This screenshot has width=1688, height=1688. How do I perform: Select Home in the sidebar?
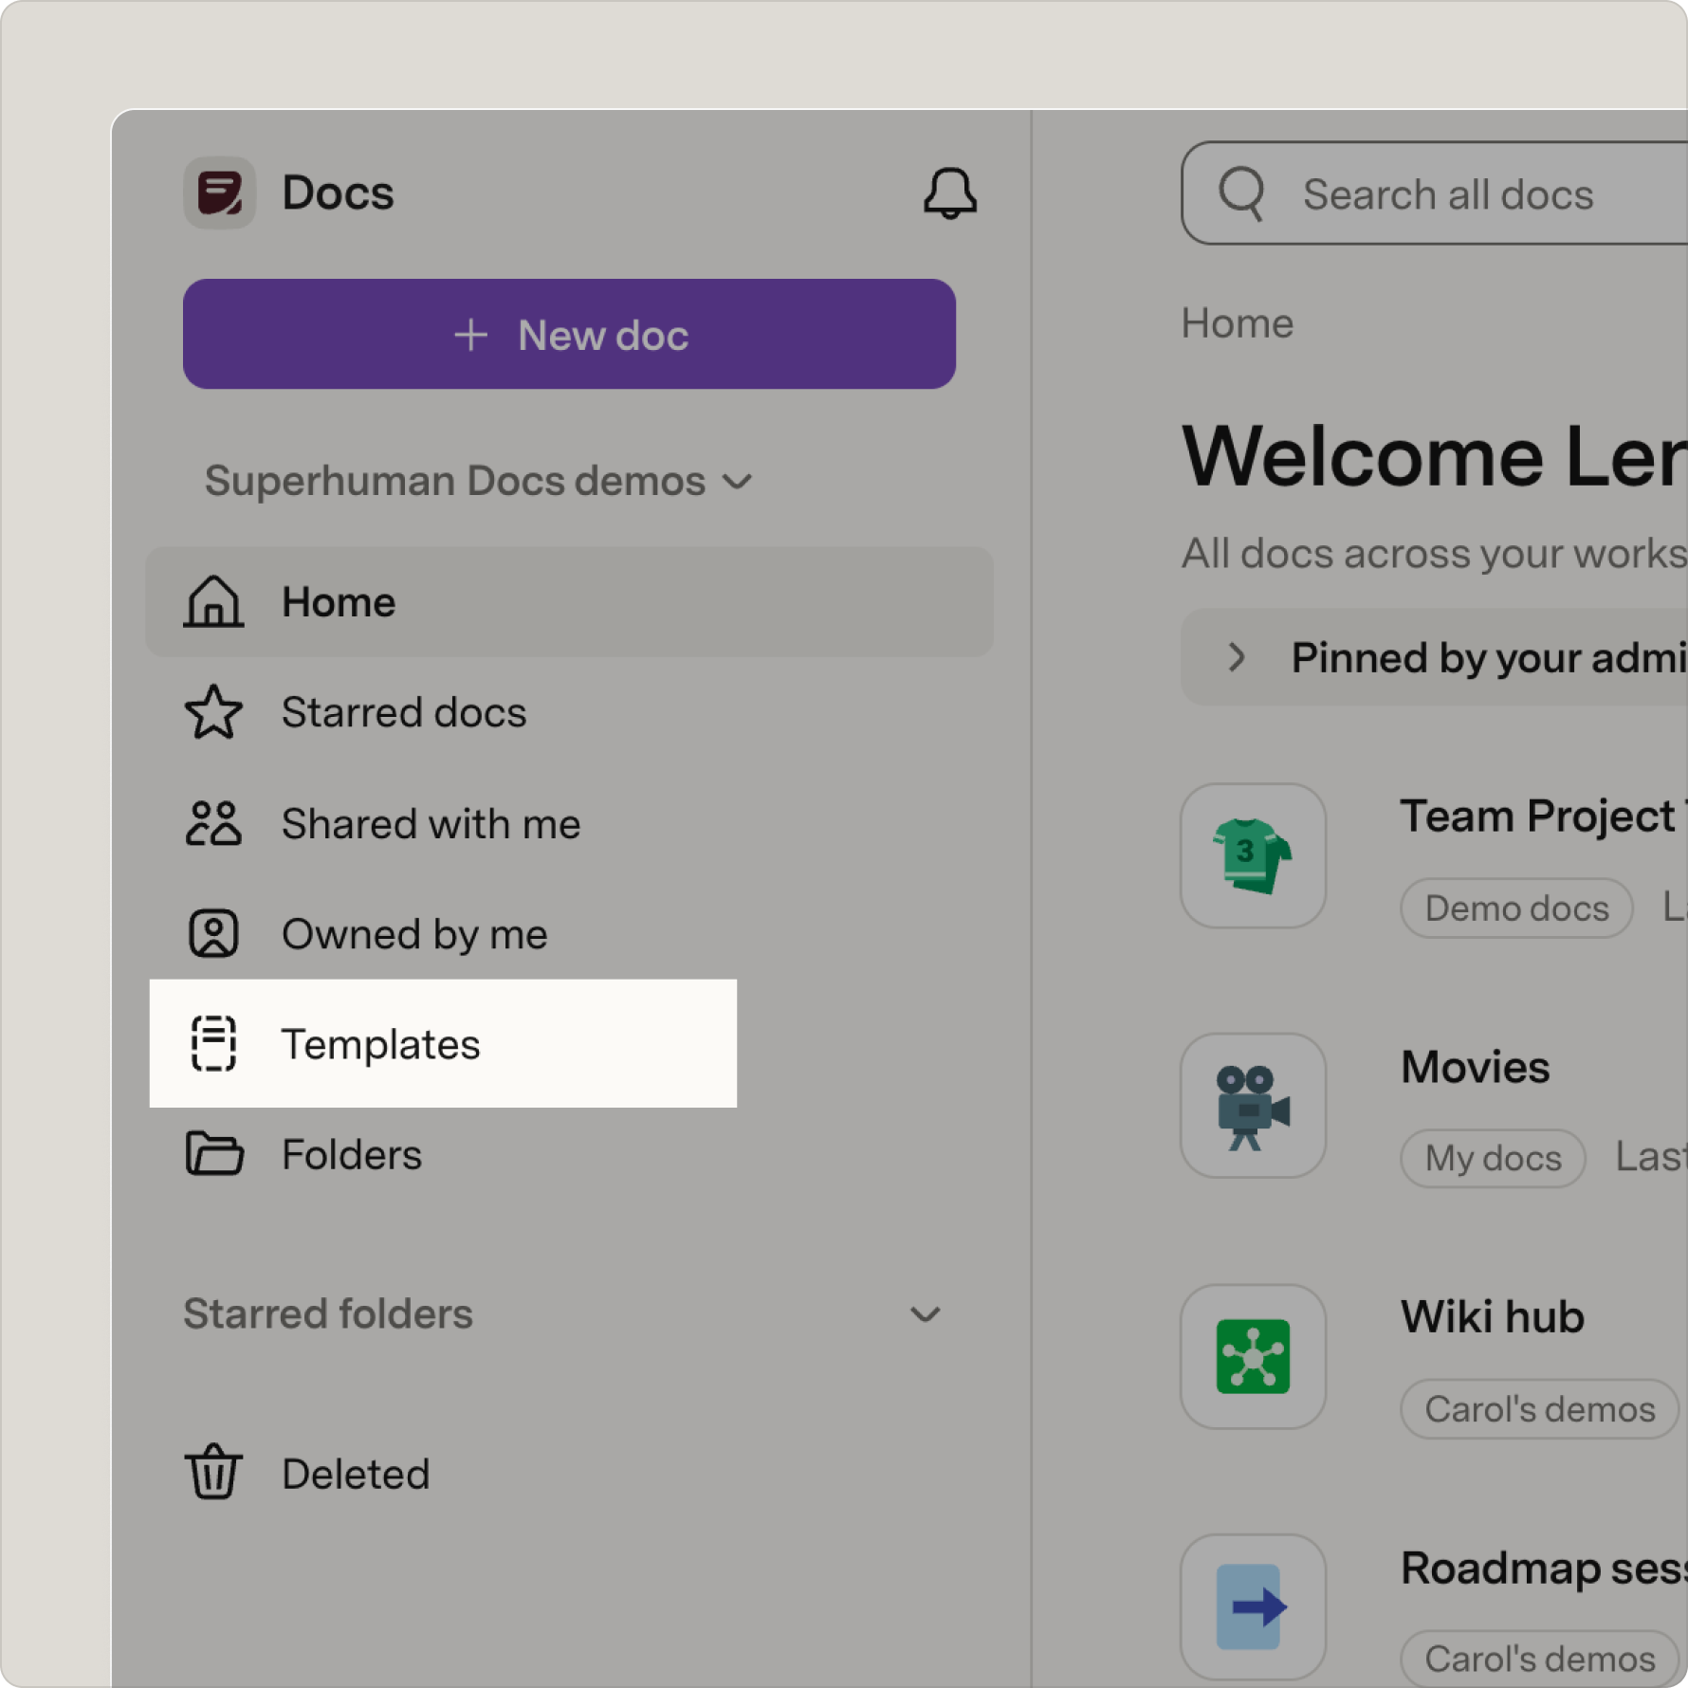pyautogui.click(x=569, y=601)
